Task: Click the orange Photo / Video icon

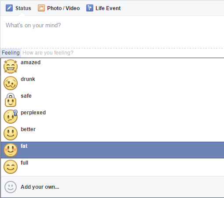Action: coord(41,8)
